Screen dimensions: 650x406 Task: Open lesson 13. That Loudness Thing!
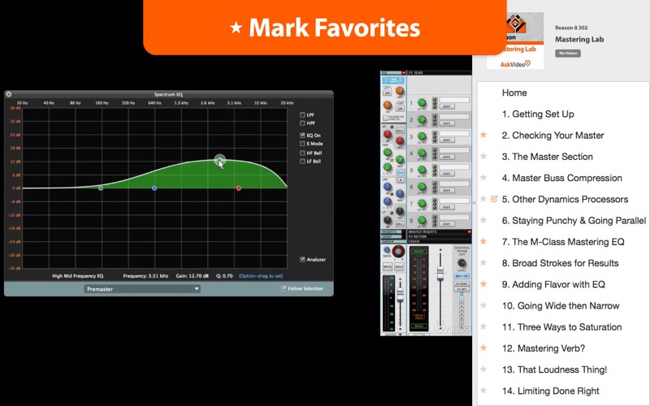[554, 369]
